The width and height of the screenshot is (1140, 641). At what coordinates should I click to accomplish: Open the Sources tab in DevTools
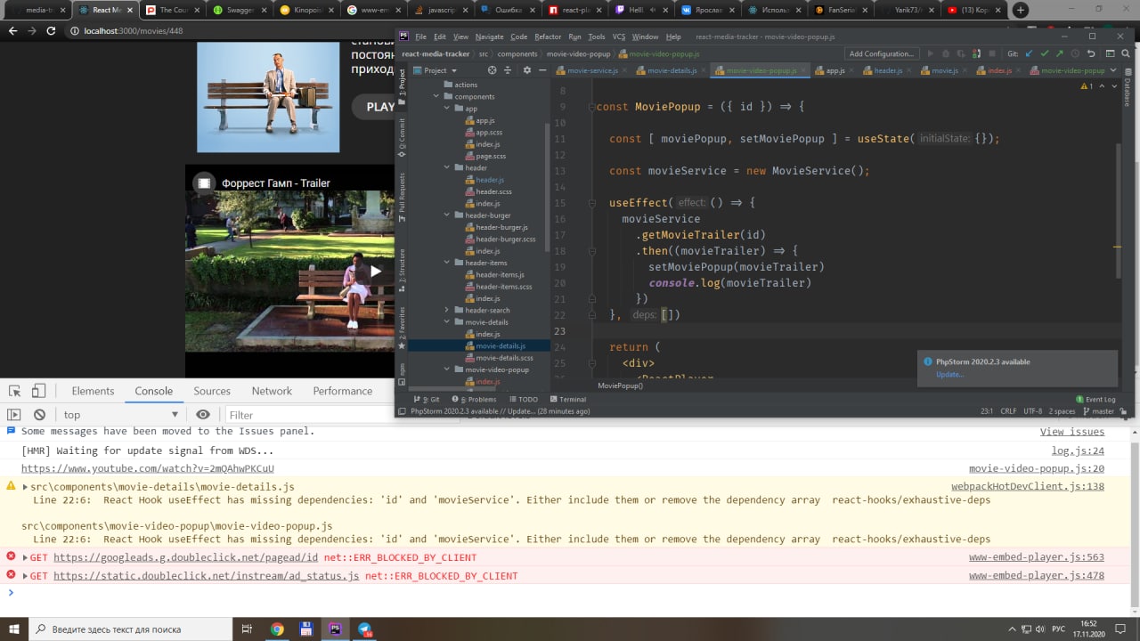pos(212,391)
